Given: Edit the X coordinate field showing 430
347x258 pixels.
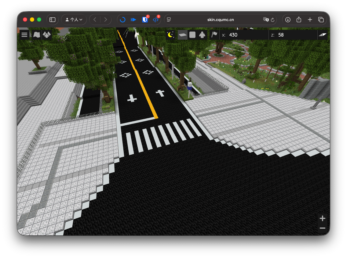Looking at the screenshot, I should point(244,35).
